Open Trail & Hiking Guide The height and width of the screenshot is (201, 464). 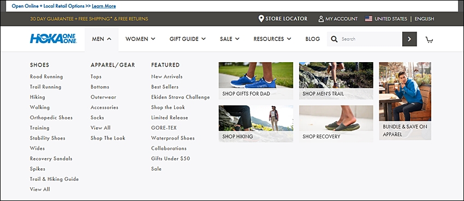(x=55, y=179)
